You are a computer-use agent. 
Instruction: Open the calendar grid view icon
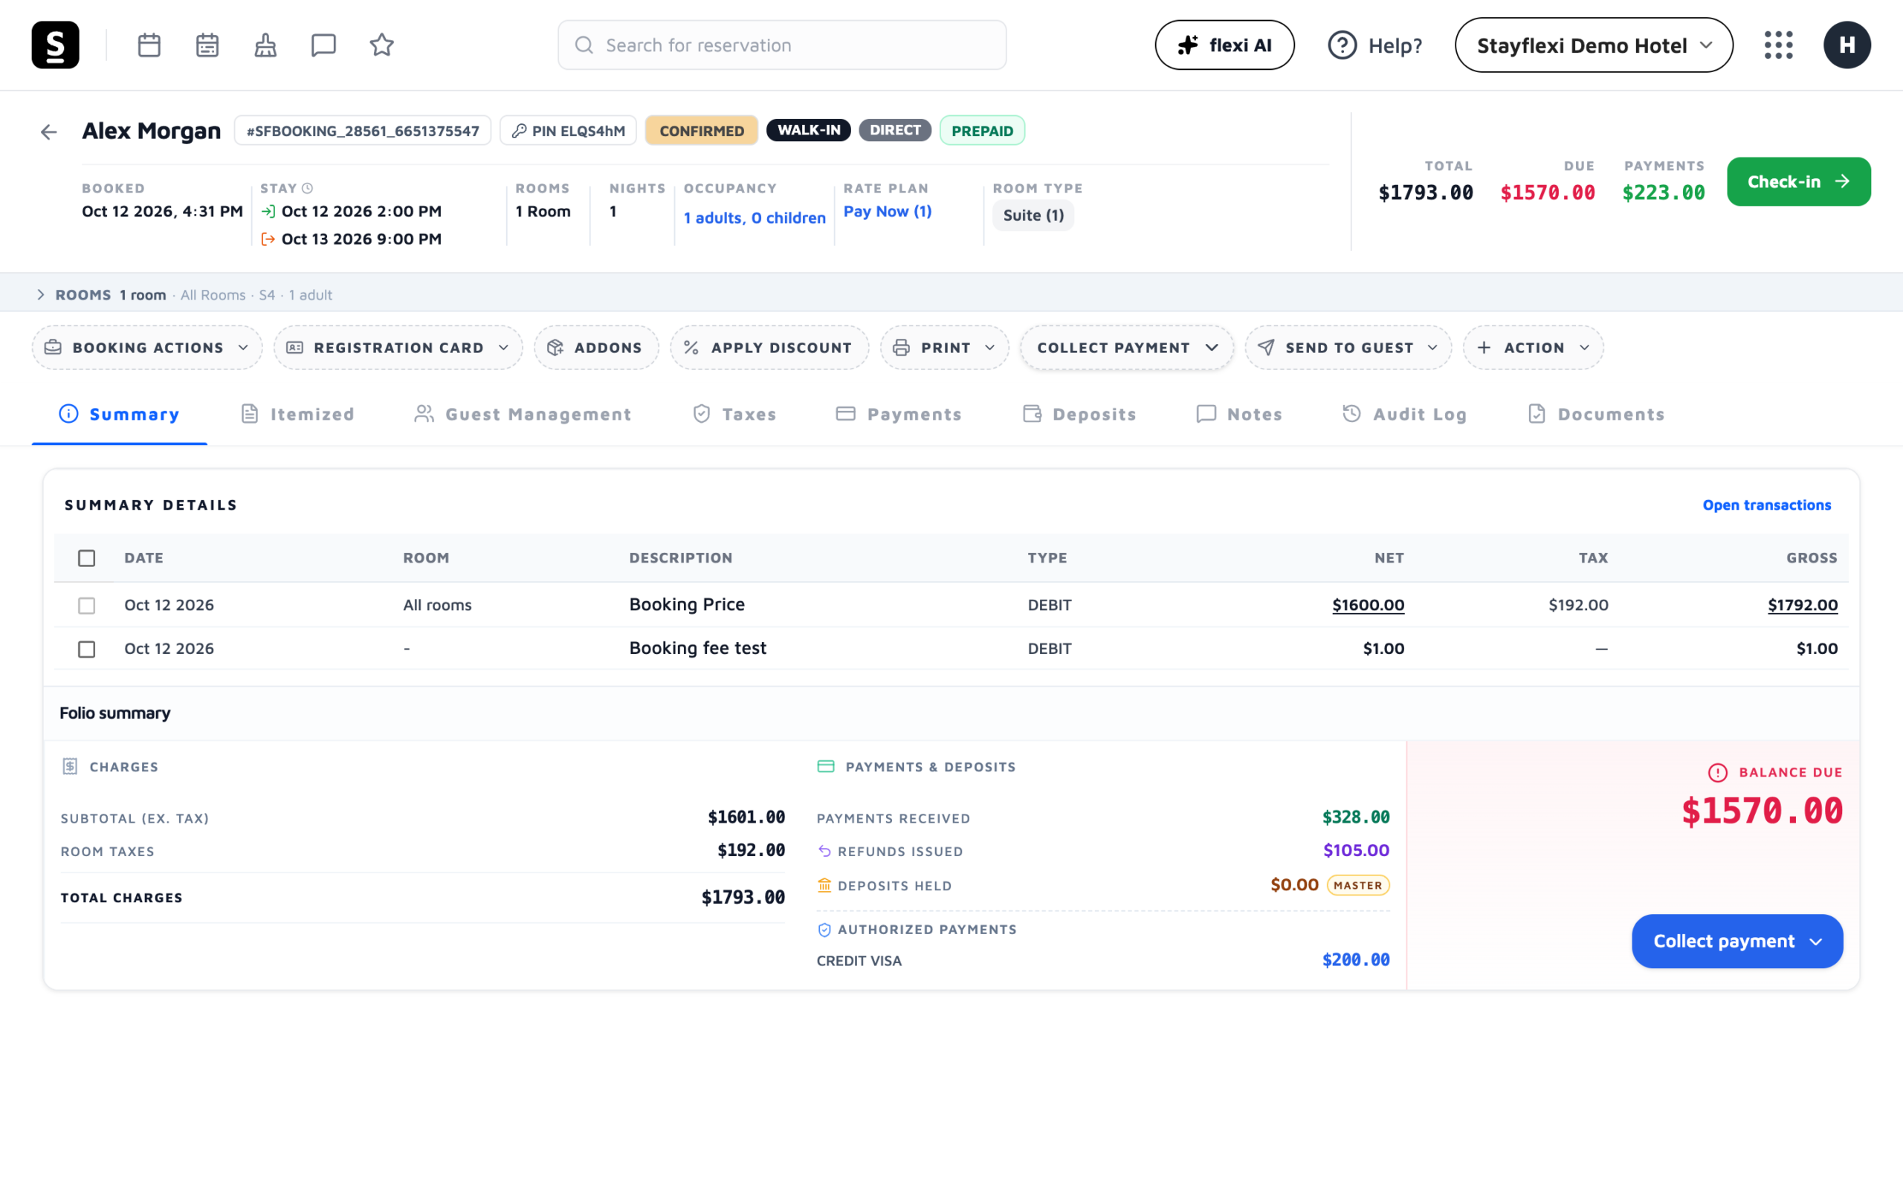click(x=207, y=45)
